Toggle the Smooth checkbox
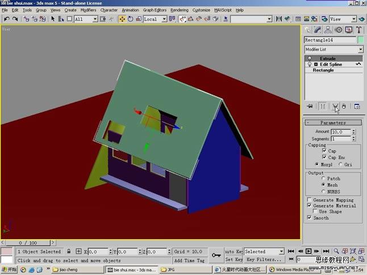Viewport: 367px width, 275px height. click(x=309, y=218)
